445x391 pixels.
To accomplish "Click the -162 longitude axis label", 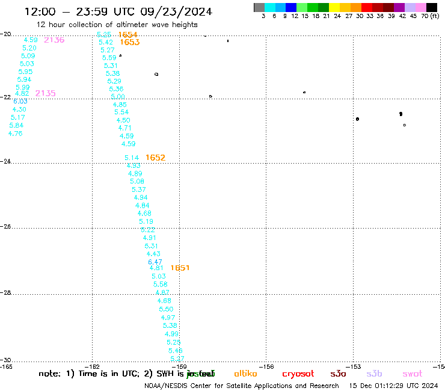I will [x=92, y=366].
